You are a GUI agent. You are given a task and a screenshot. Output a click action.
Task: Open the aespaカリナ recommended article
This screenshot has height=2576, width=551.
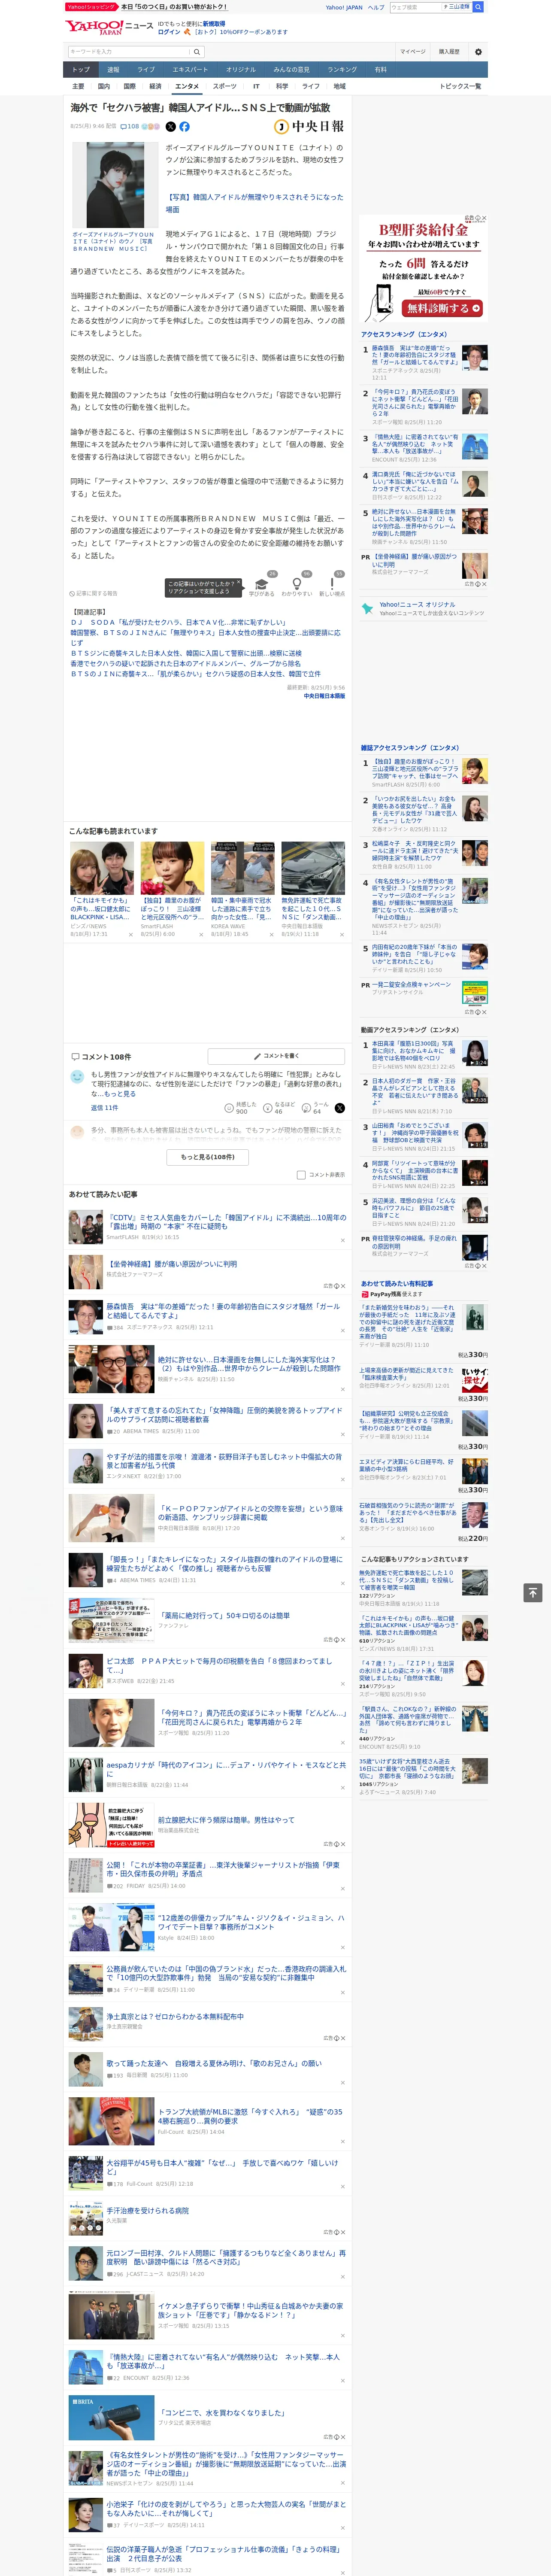pos(226,1769)
